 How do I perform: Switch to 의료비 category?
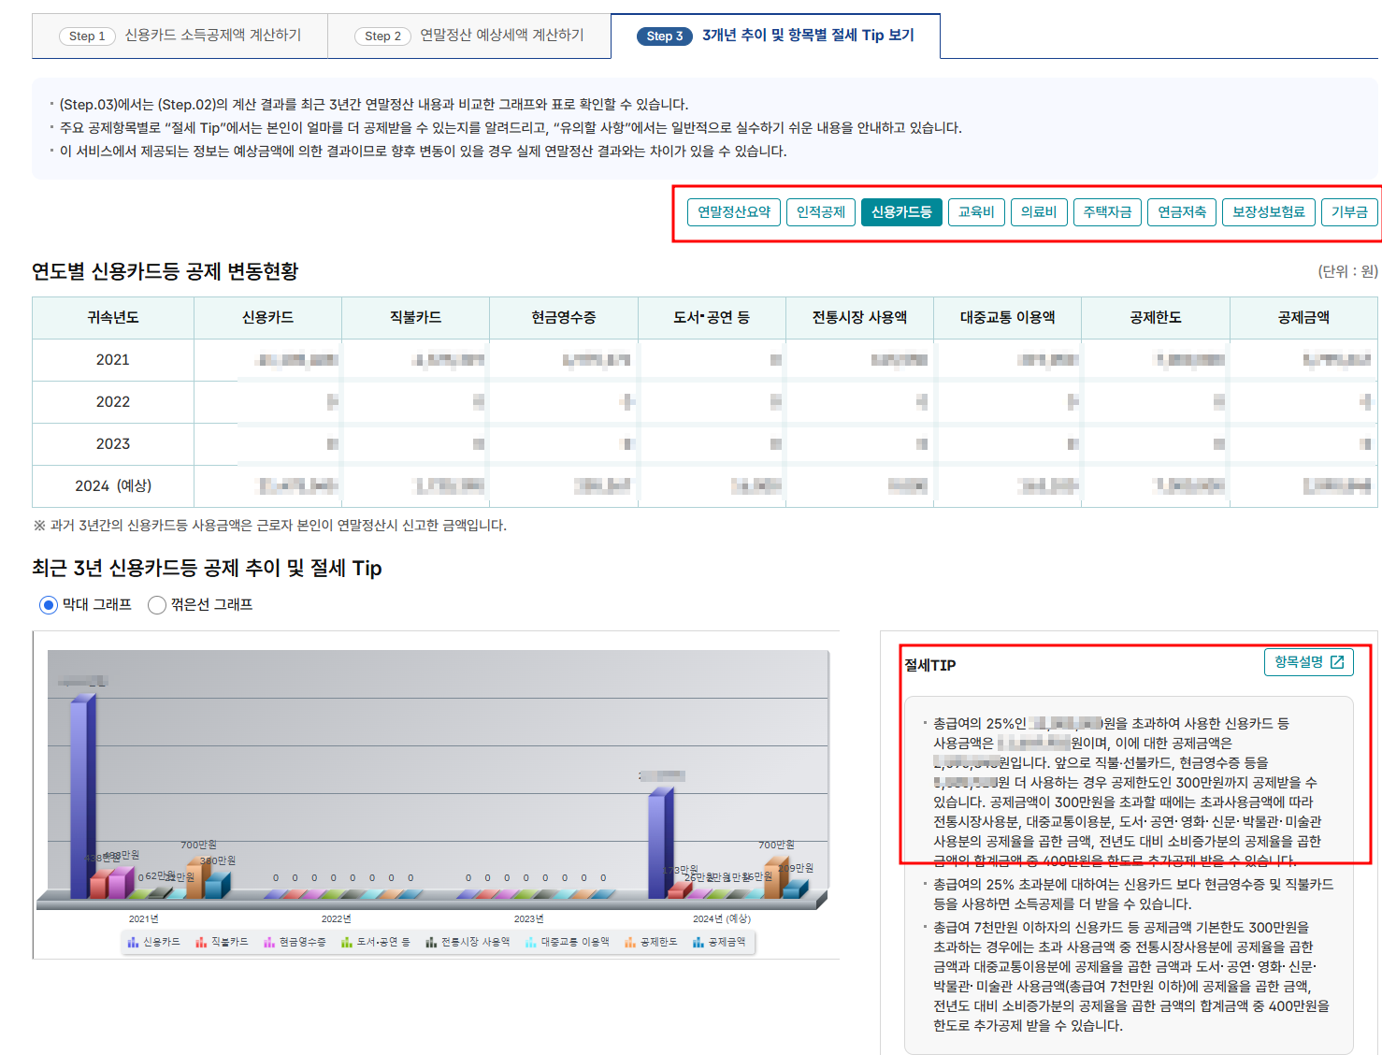click(1039, 212)
